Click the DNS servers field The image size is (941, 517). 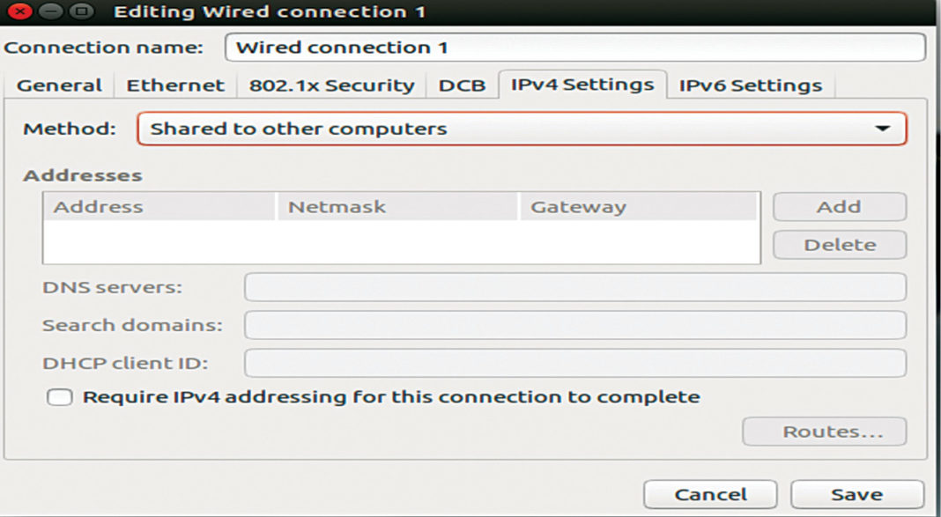(573, 288)
